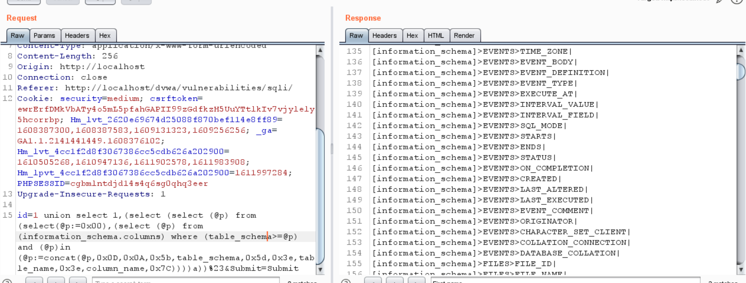The image size is (746, 283).
Task: Open the Request Headers tab
Action: click(77, 35)
